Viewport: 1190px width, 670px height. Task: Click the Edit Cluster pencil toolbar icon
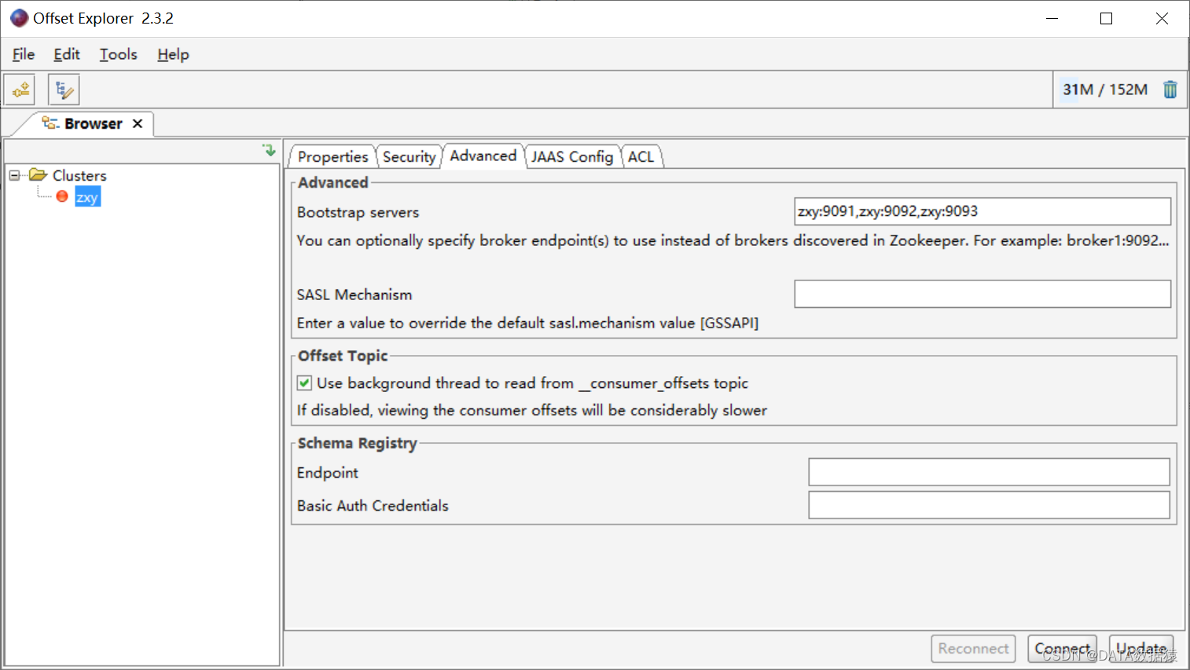click(x=63, y=89)
